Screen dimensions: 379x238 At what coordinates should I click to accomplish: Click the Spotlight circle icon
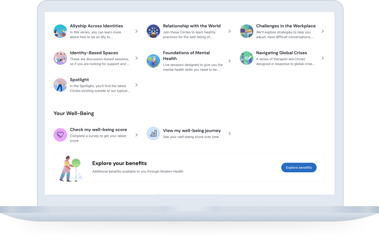pos(60,85)
